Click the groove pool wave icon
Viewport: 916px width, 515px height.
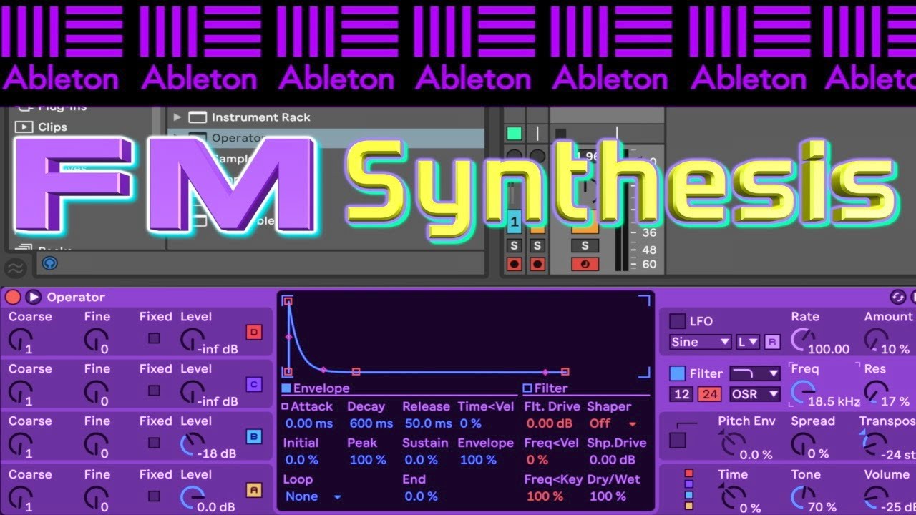pos(15,268)
